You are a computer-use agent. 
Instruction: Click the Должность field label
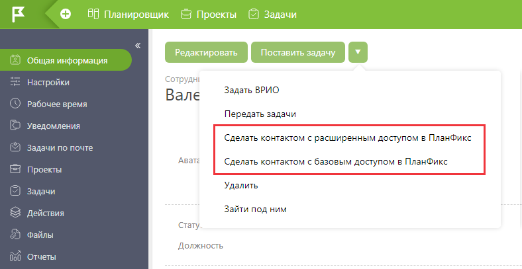click(x=201, y=246)
